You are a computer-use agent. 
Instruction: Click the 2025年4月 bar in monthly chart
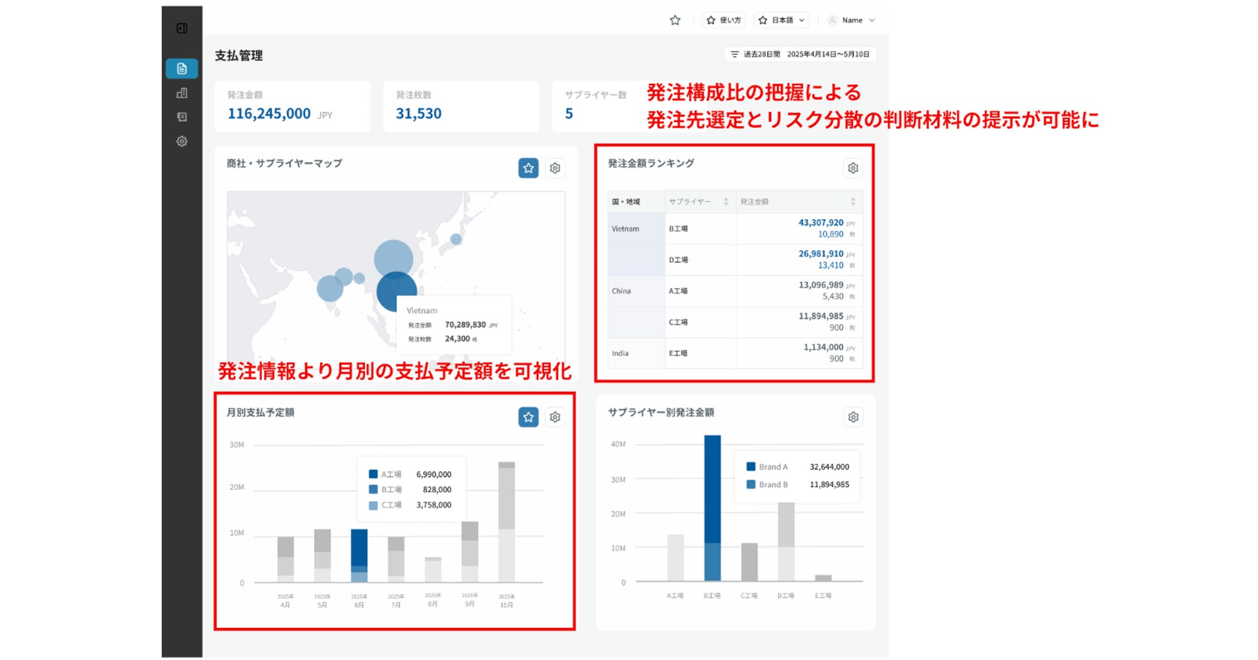pyautogui.click(x=286, y=559)
